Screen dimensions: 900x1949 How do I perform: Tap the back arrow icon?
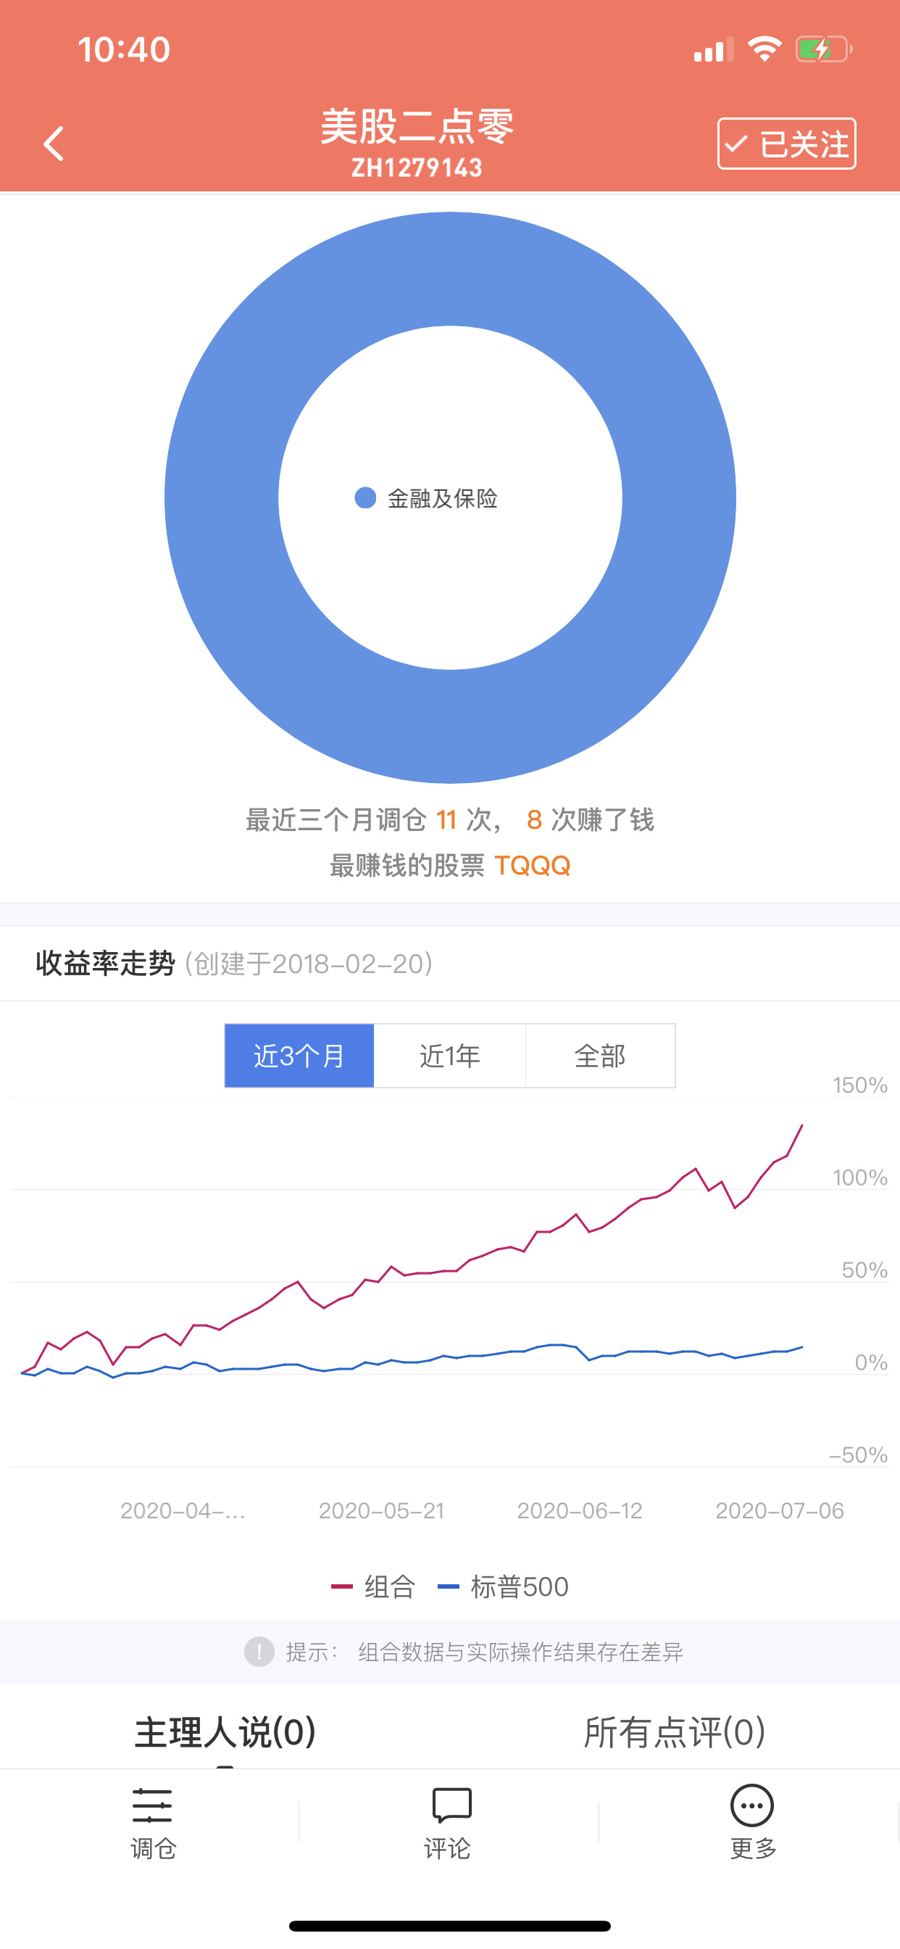pos(53,144)
